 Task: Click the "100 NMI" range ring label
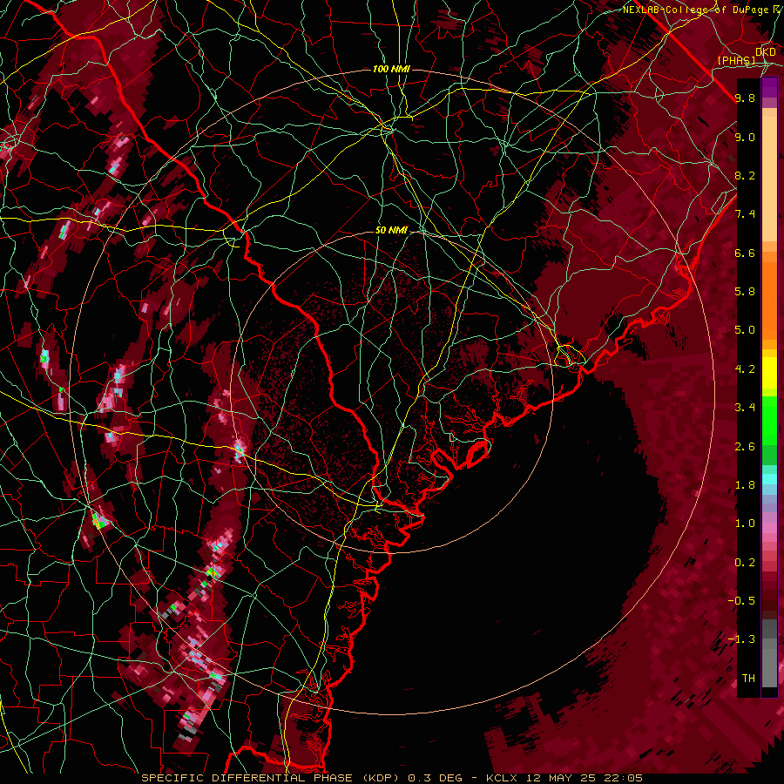click(x=391, y=69)
